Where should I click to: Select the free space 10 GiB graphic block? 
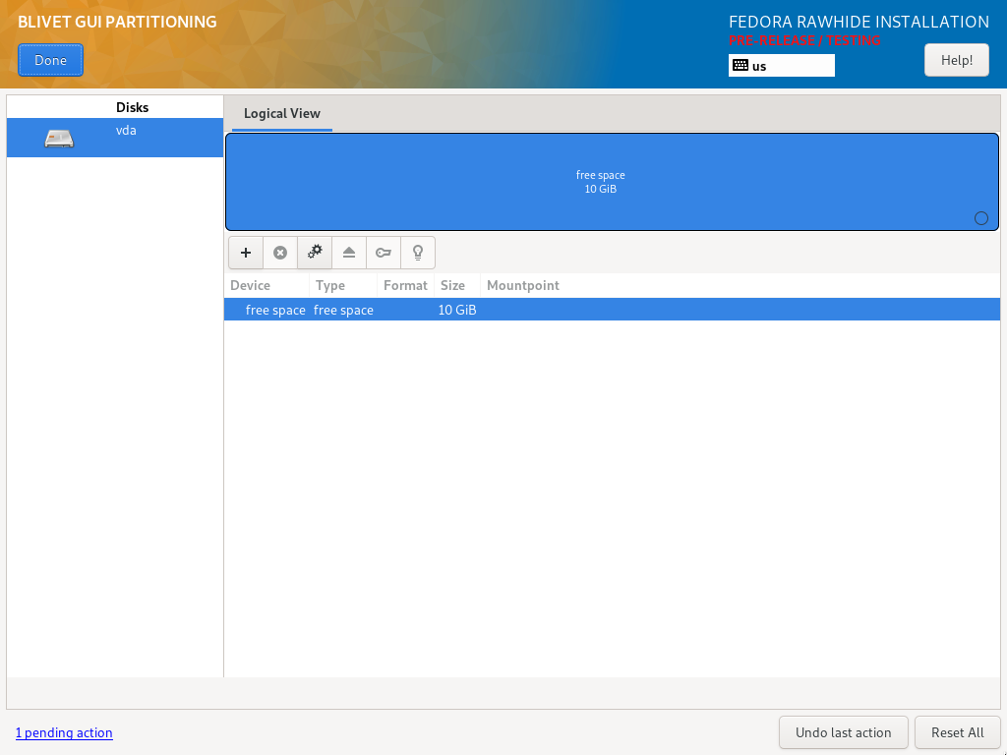click(x=612, y=182)
